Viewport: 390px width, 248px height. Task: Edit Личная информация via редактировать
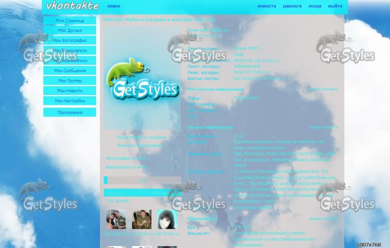[x=324, y=127]
